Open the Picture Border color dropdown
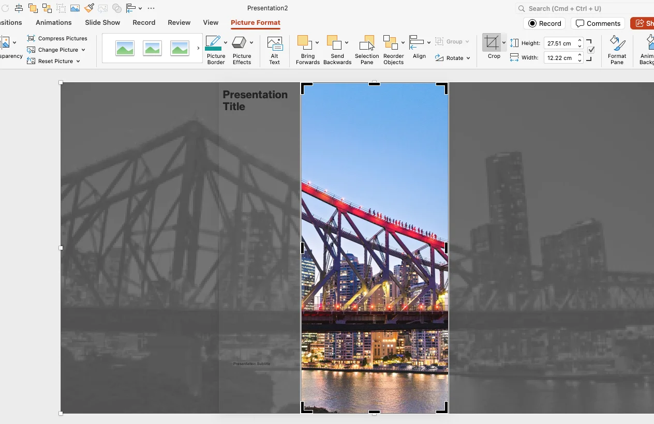Viewport: 654px width, 424px height. [x=226, y=42]
